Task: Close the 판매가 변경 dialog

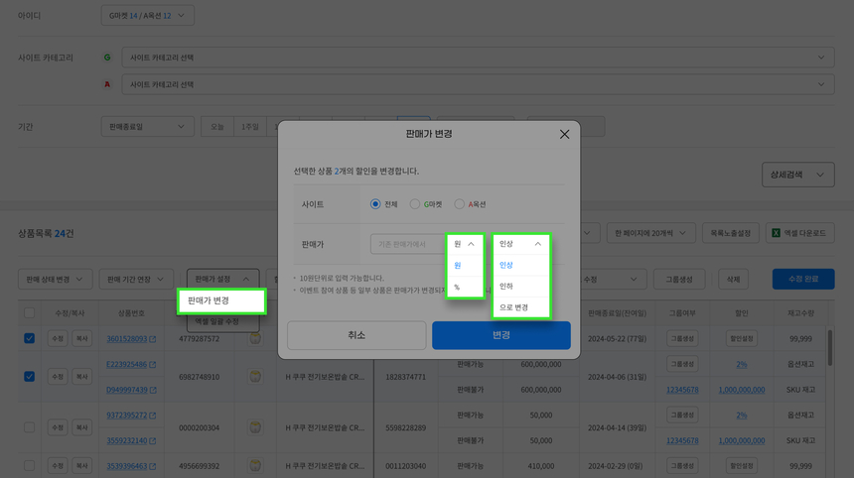Action: click(564, 134)
